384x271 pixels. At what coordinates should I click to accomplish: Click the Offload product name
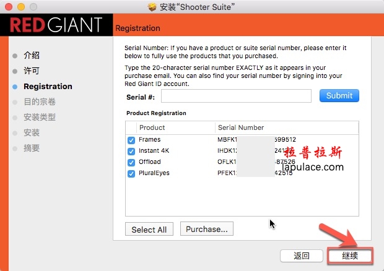pyautogui.click(x=150, y=161)
